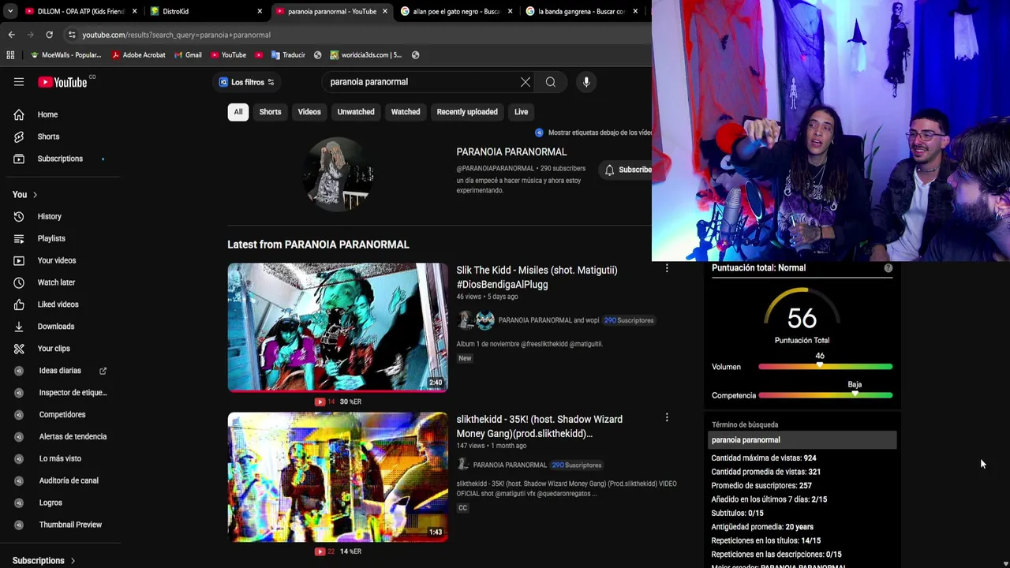The height and width of the screenshot is (568, 1010).
Task: Open the Gmail bookmark
Action: click(x=187, y=55)
